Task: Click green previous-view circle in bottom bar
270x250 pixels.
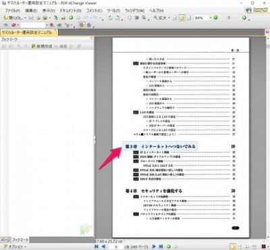Action: click(x=168, y=247)
